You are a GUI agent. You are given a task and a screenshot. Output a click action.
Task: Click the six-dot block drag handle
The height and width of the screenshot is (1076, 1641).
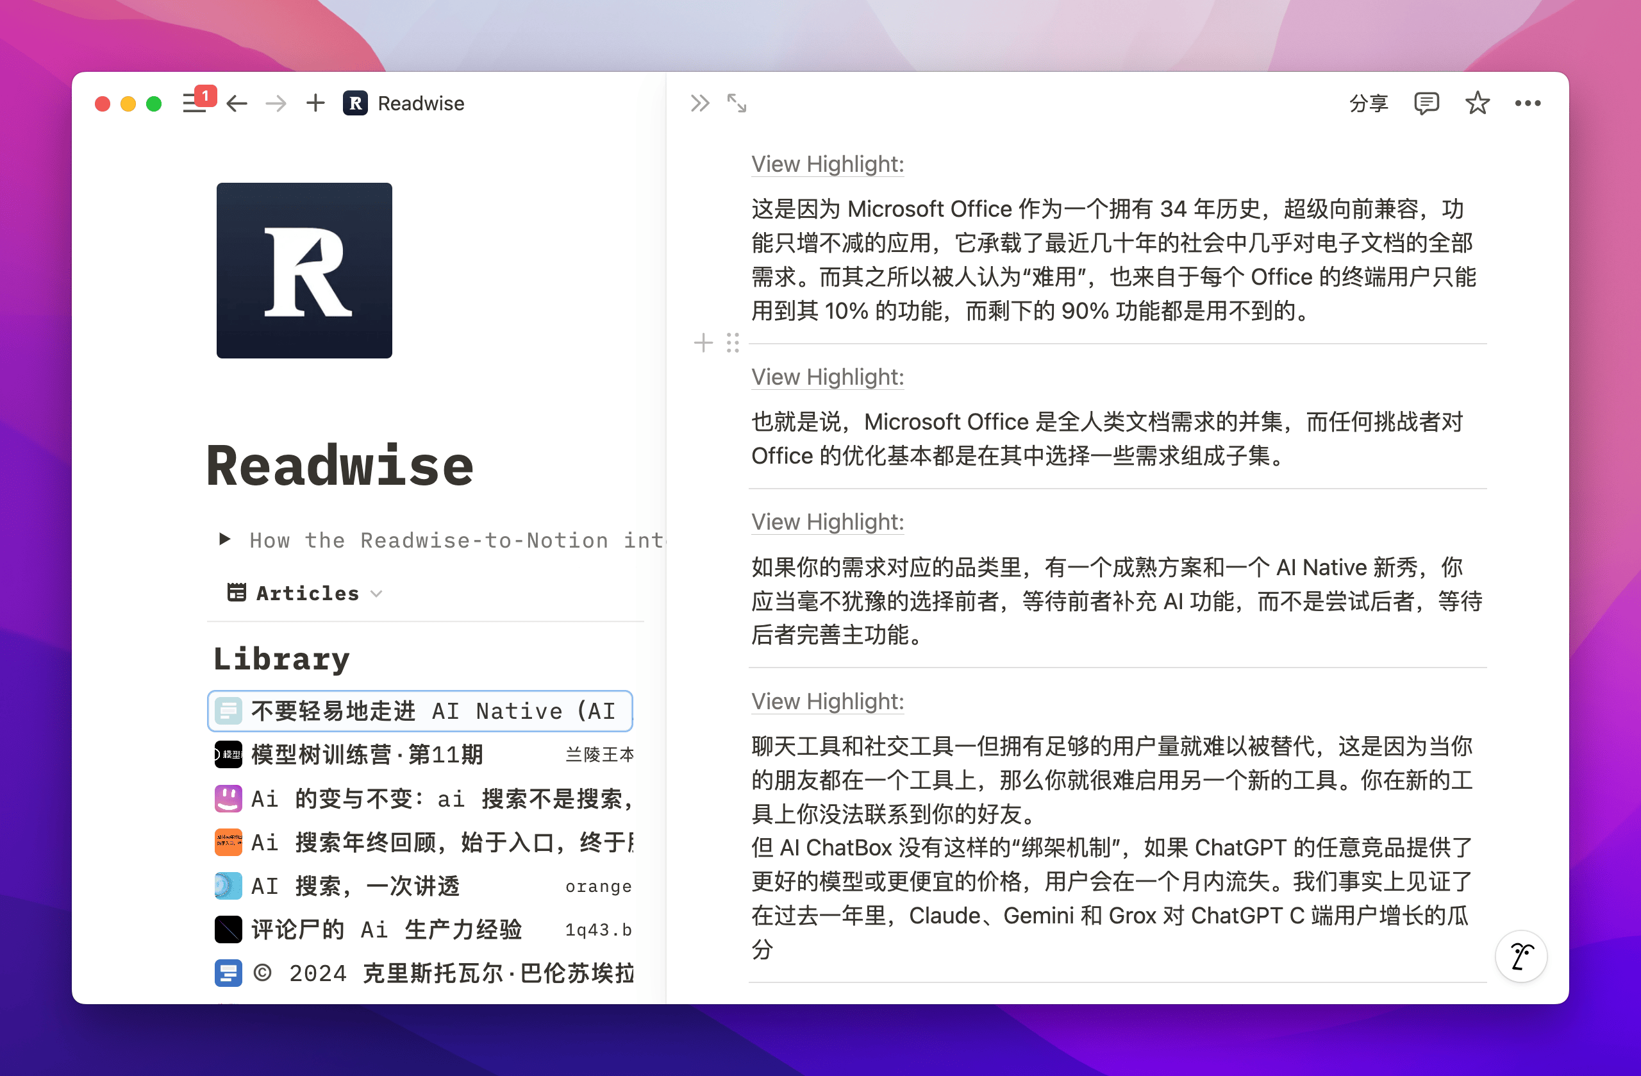click(x=732, y=343)
